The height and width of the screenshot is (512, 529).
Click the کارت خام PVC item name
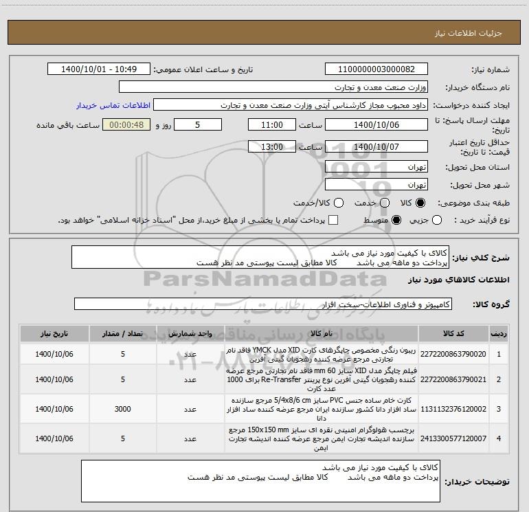[322, 409]
